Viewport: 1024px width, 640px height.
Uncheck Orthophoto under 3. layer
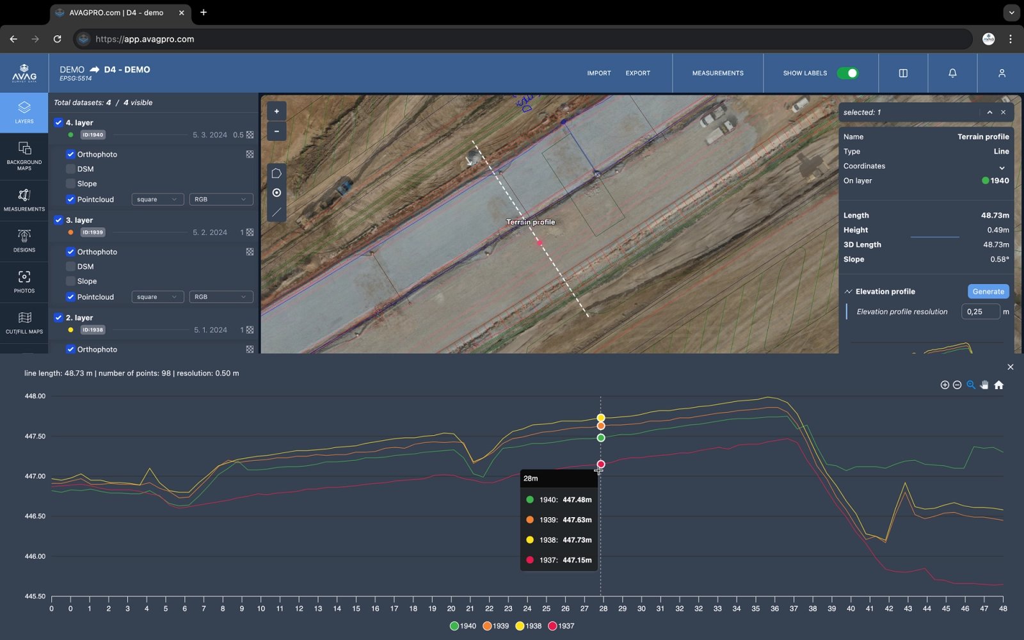click(70, 252)
